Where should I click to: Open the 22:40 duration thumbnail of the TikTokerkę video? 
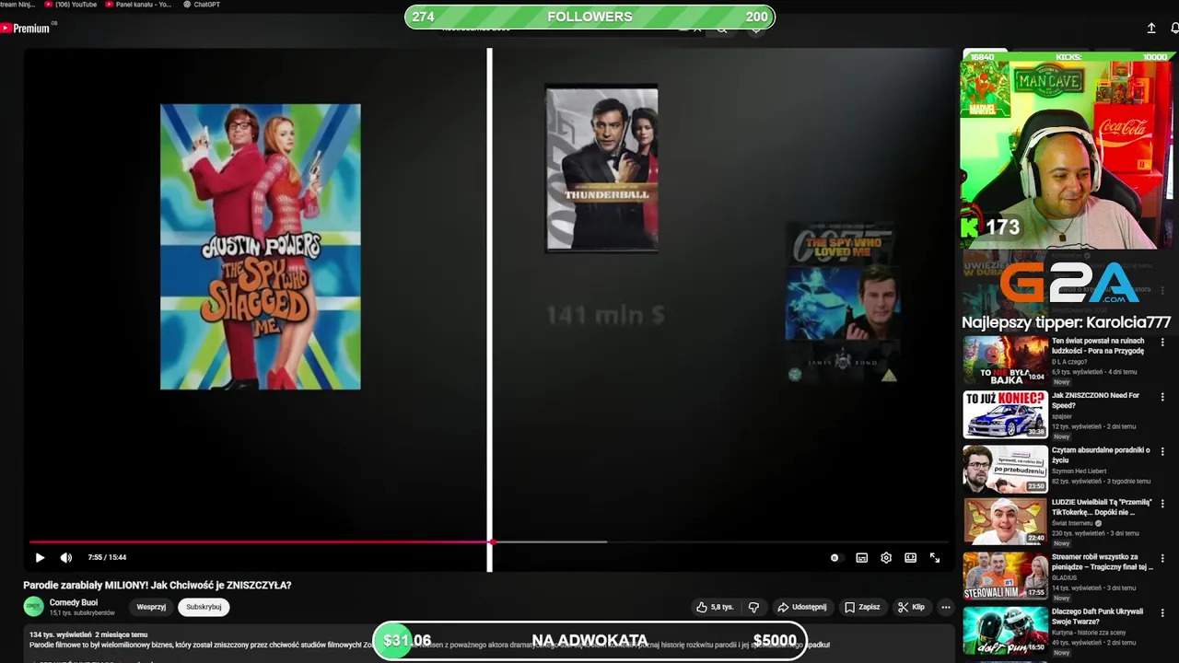pos(1006,521)
